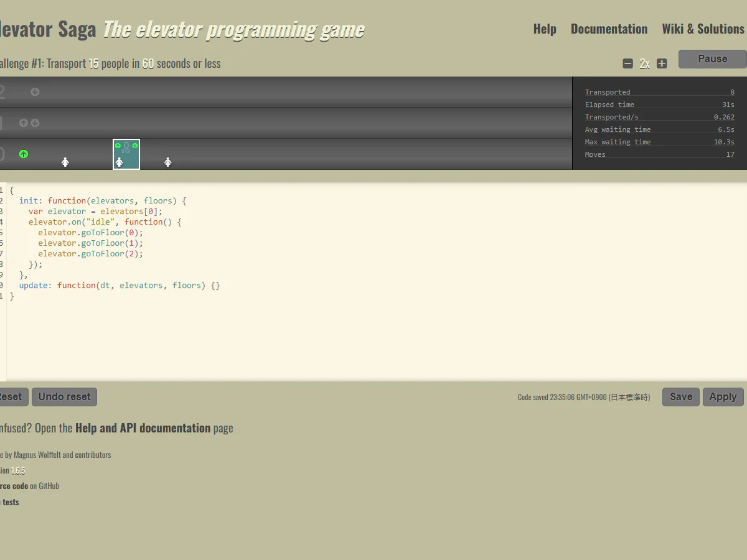Click waiting person right of elevator
Screen dimensions: 747x560
click(x=168, y=162)
